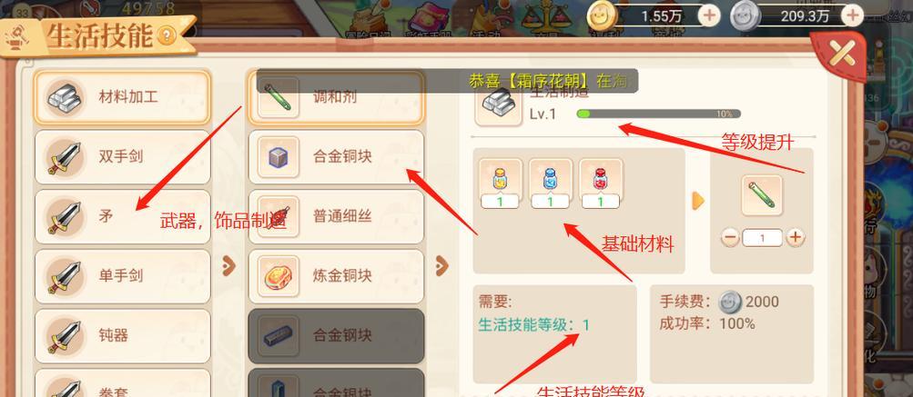
Task: Open the 双手剑 category
Action: pyautogui.click(x=122, y=157)
